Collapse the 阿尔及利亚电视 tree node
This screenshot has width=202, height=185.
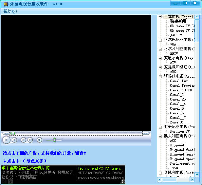tap(160, 49)
